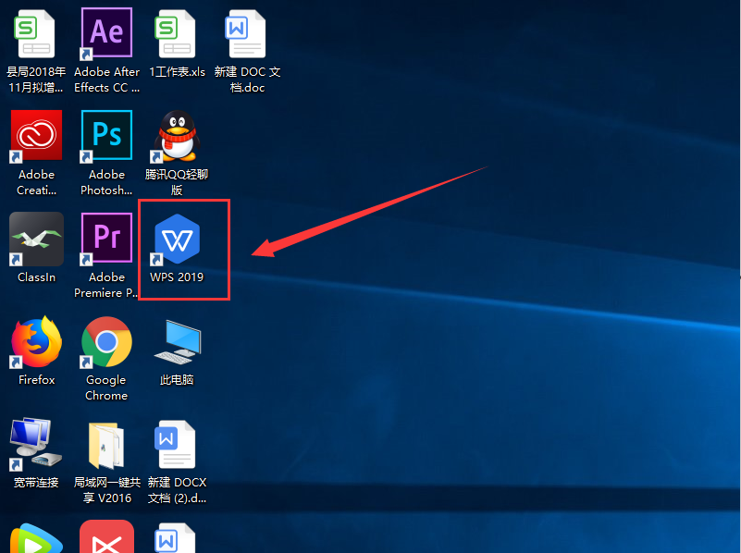
Task: Click the '此电脑' label text
Action: 177,380
